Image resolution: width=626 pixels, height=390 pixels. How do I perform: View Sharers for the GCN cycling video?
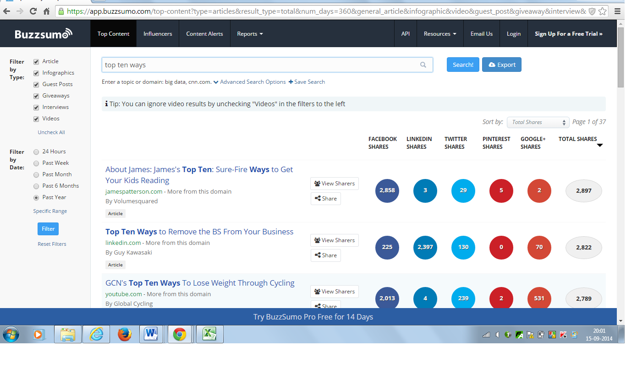335,292
